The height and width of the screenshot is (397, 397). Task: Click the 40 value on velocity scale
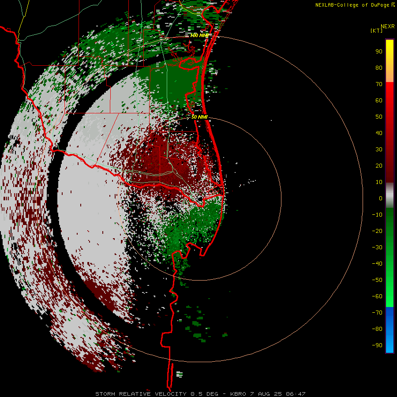(x=379, y=133)
